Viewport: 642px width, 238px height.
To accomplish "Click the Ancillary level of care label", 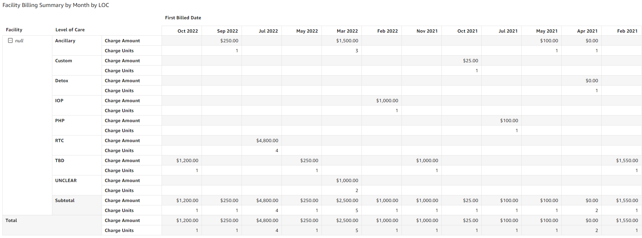I will [65, 41].
